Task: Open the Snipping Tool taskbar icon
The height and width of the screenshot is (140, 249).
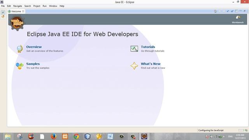Action: click(19, 136)
